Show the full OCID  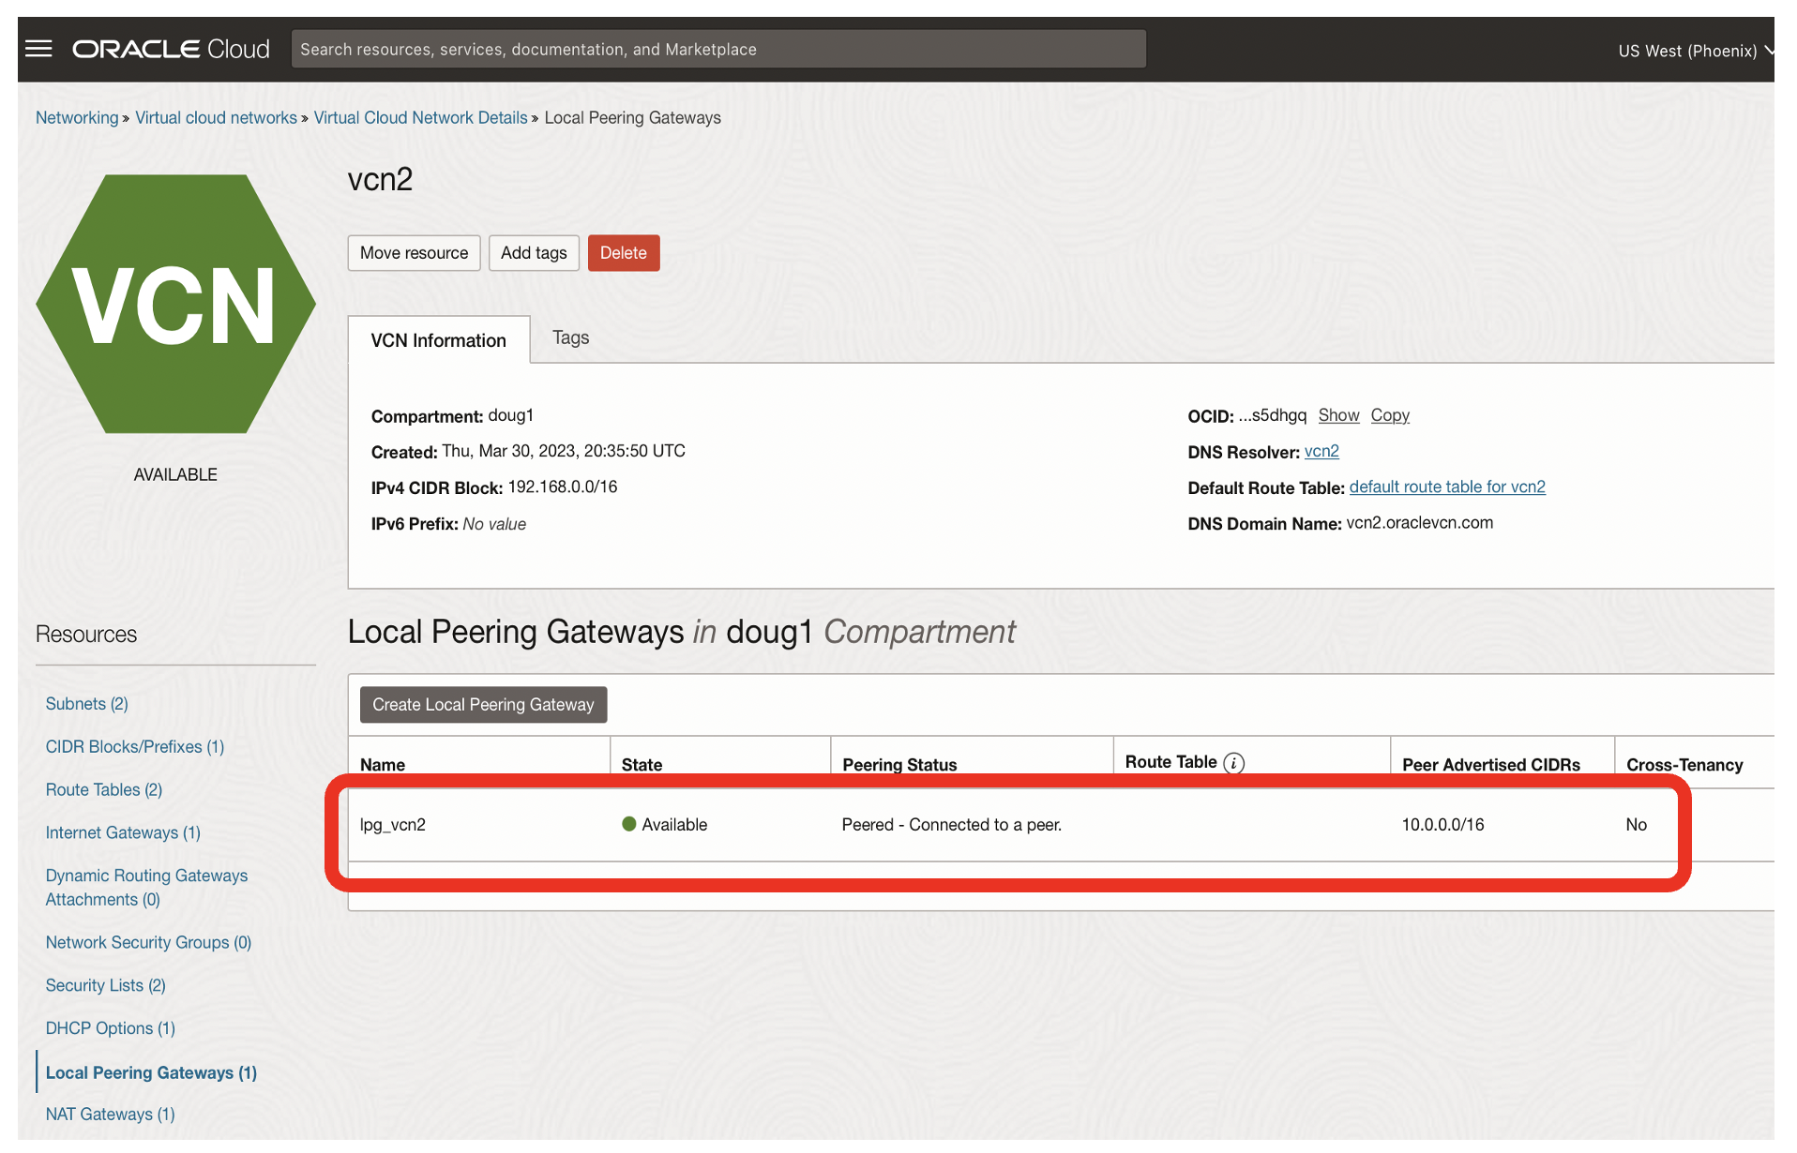[1338, 415]
